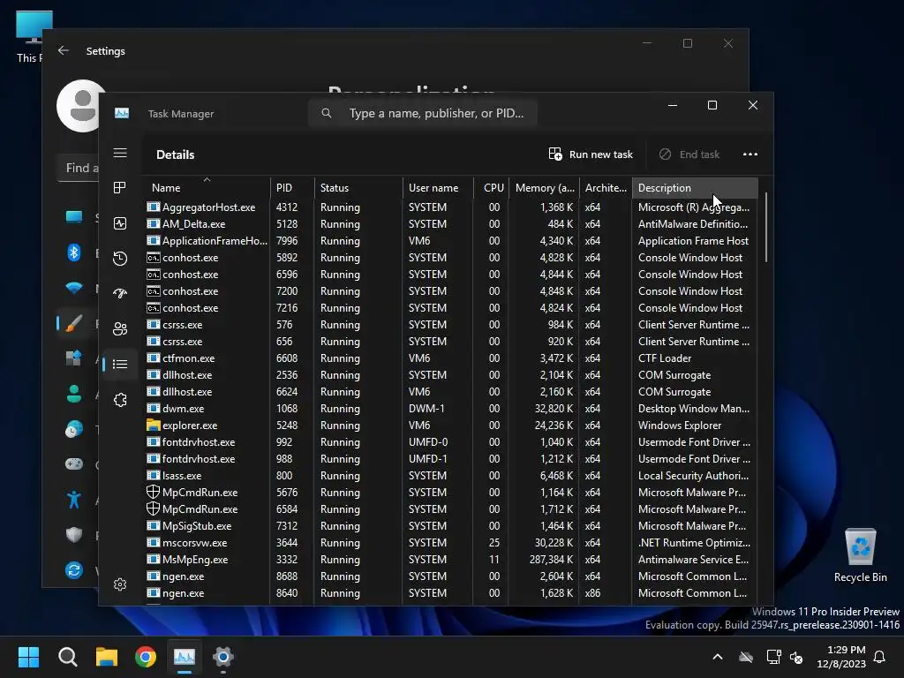904x678 pixels.
Task: Select MsMpEng.exe process
Action: tap(451, 559)
